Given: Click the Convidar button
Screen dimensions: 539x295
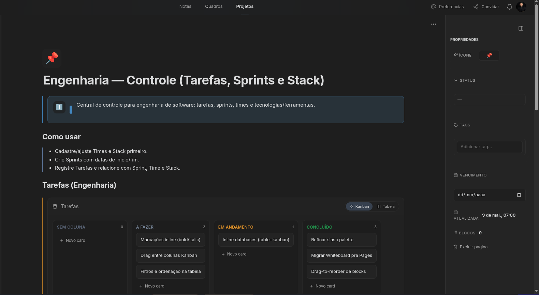Looking at the screenshot, I should [486, 7].
